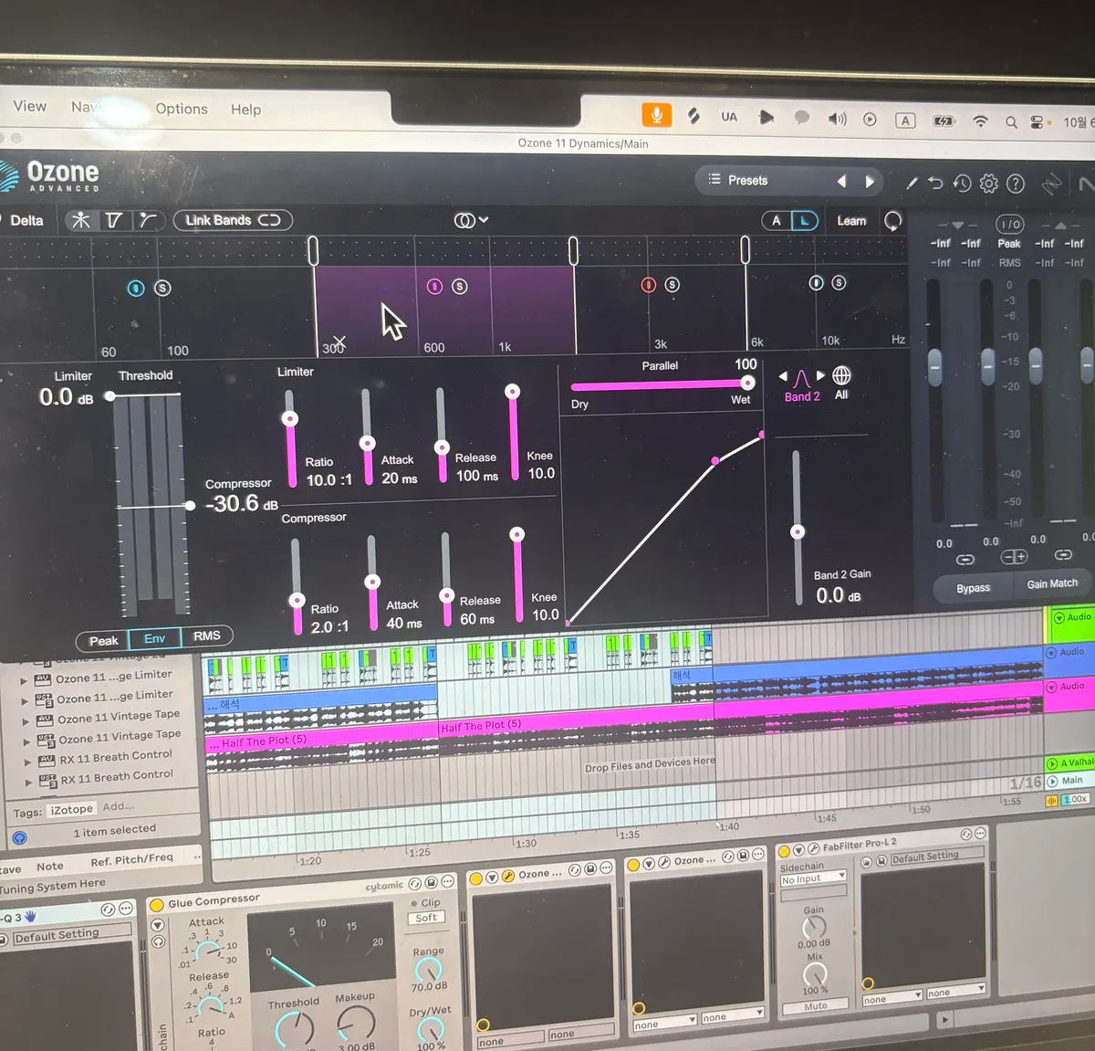Expand the VST3 Ozone 11 ...ge Limiter entry
The height and width of the screenshot is (1051, 1095).
tap(26, 701)
